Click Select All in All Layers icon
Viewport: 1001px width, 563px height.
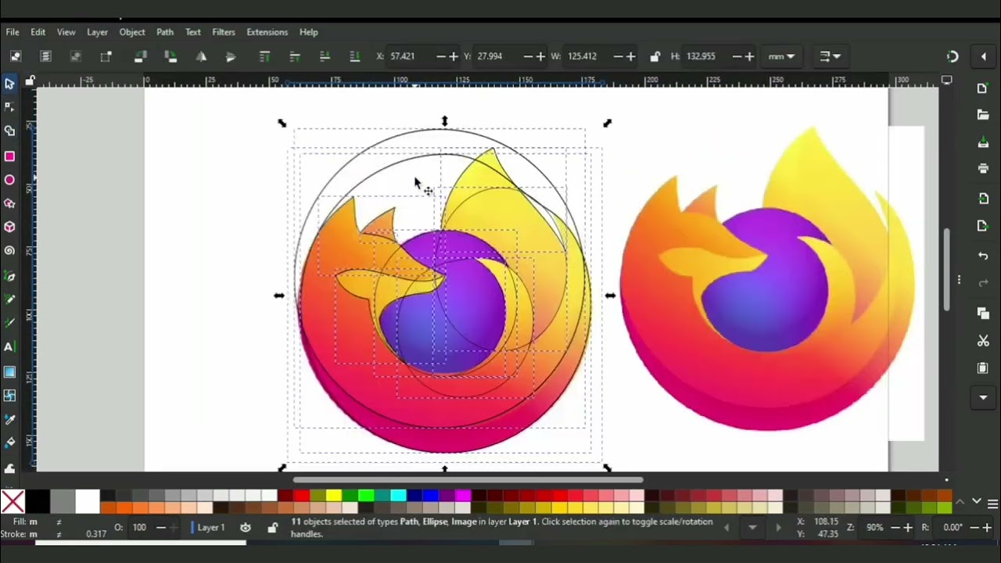pyautogui.click(x=45, y=56)
